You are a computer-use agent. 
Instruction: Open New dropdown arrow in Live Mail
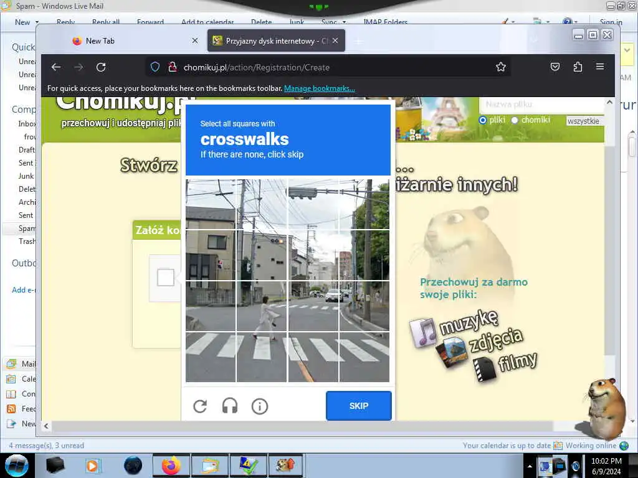pos(37,22)
